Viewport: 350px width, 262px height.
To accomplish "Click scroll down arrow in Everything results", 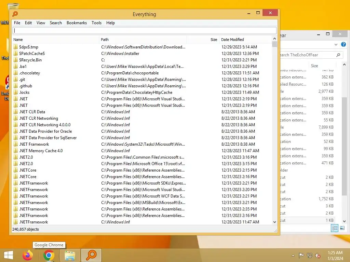I will (274, 222).
